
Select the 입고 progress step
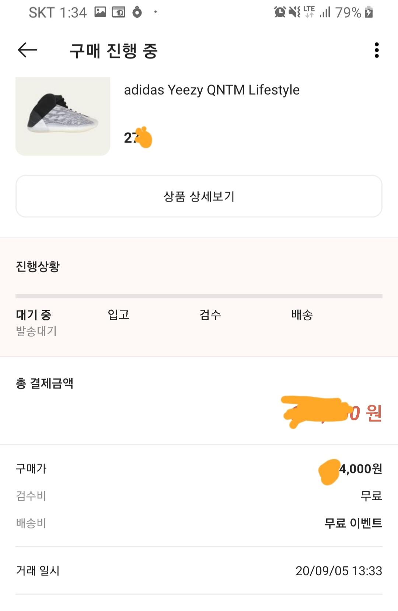pyautogui.click(x=118, y=315)
